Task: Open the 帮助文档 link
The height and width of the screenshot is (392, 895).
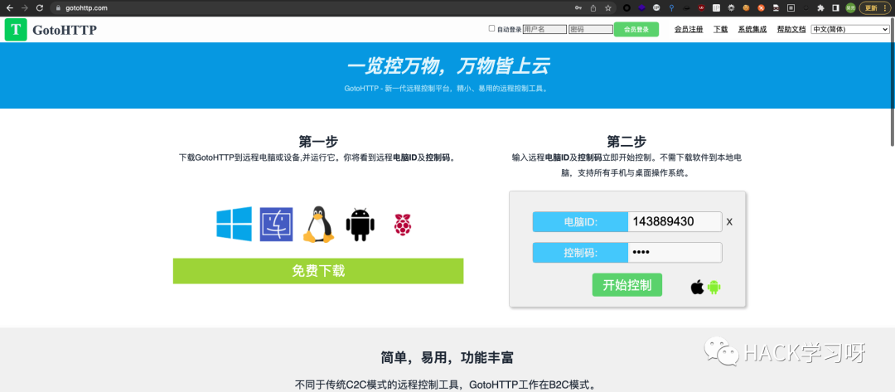Action: pos(791,29)
